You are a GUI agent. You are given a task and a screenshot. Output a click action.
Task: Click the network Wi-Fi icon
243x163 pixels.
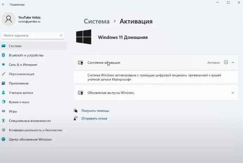(4, 64)
